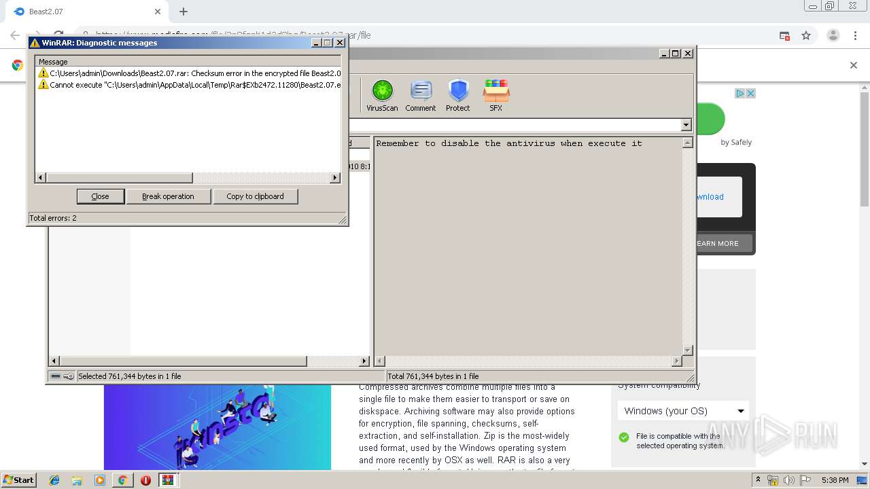Show hidden tray icons arrow
The height and width of the screenshot is (489, 870).
point(758,480)
